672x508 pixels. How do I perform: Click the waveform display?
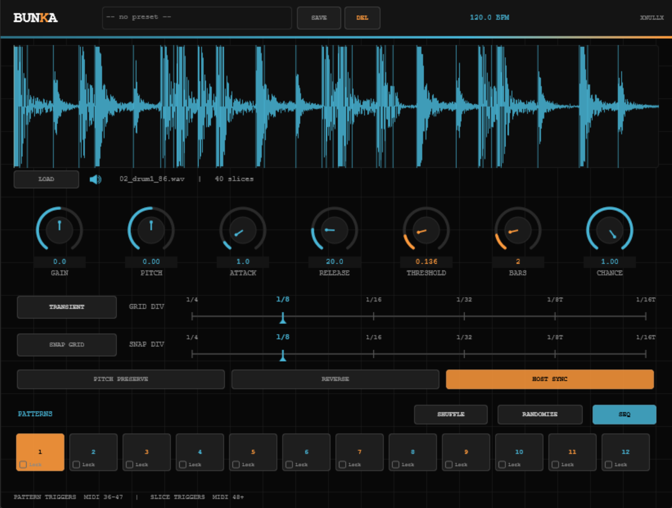336,107
